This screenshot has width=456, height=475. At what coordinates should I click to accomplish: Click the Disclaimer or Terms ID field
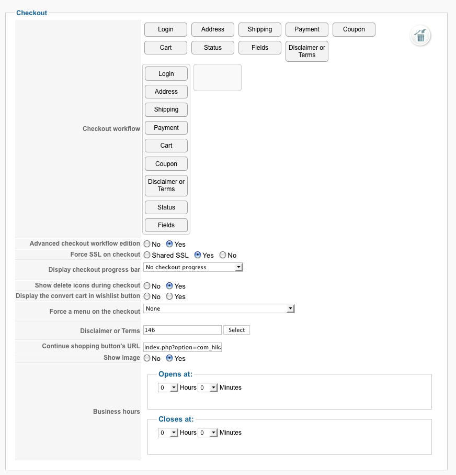pyautogui.click(x=183, y=330)
